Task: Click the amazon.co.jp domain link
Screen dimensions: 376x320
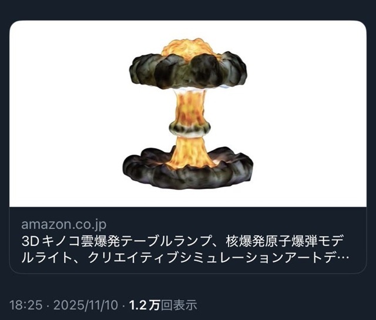Action: pos(63,224)
